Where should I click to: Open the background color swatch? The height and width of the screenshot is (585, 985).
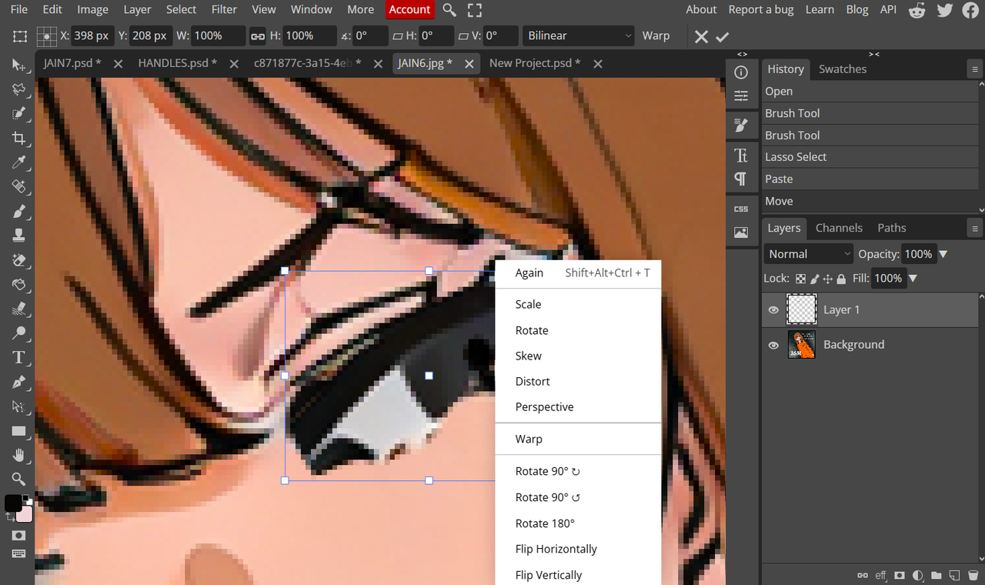25,514
